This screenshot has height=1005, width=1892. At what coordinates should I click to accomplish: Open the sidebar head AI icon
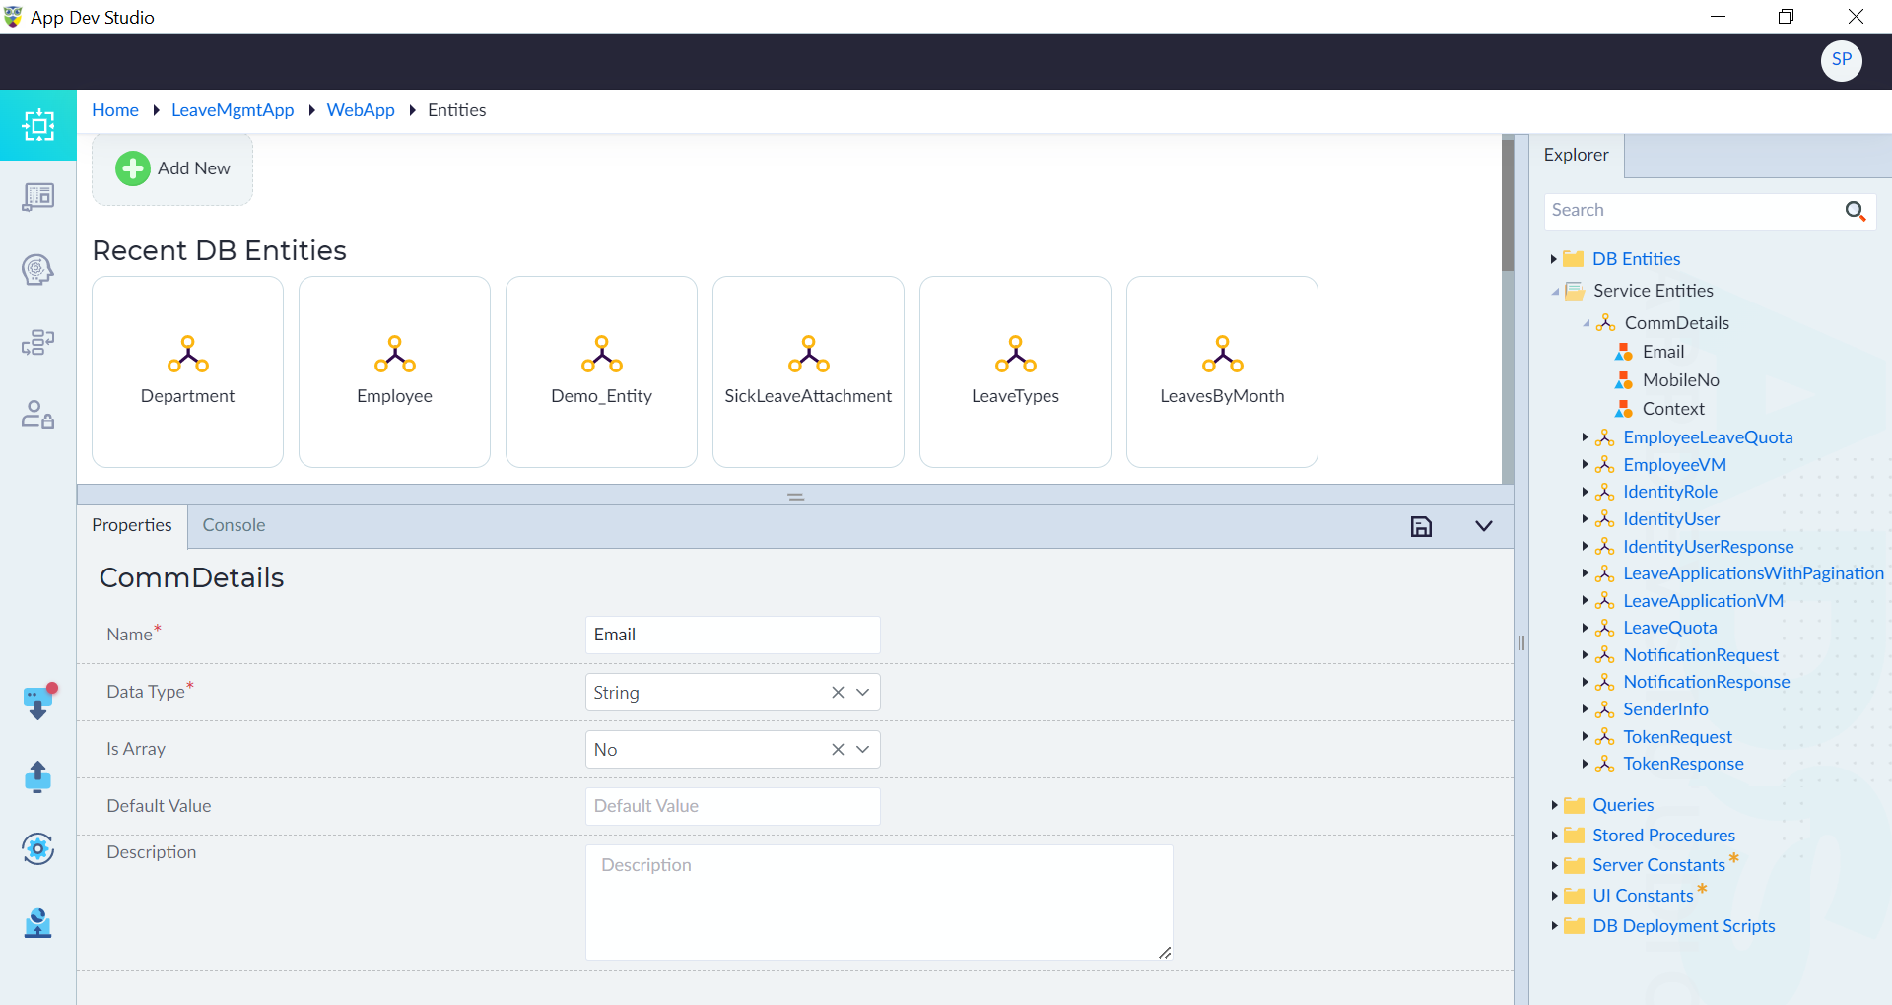37,270
